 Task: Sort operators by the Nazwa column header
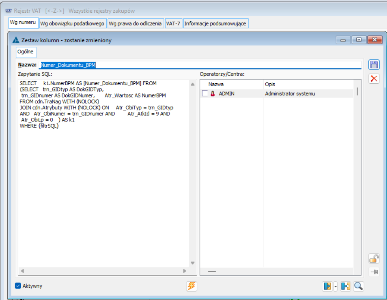[216, 84]
